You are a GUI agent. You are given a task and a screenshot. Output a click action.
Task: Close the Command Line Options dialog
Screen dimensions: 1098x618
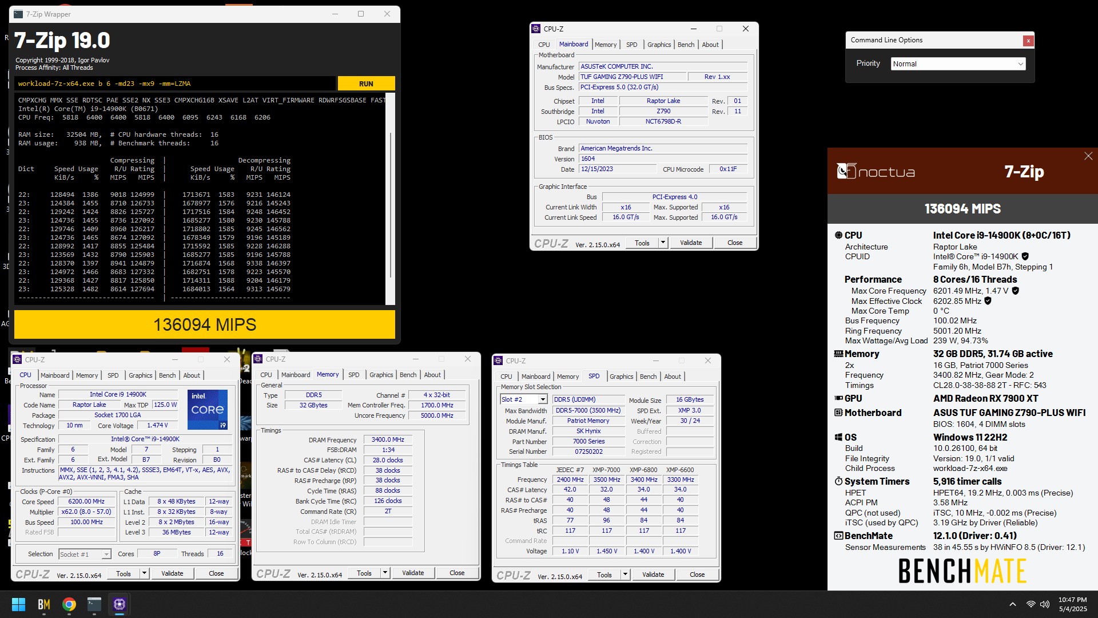[x=1028, y=40]
